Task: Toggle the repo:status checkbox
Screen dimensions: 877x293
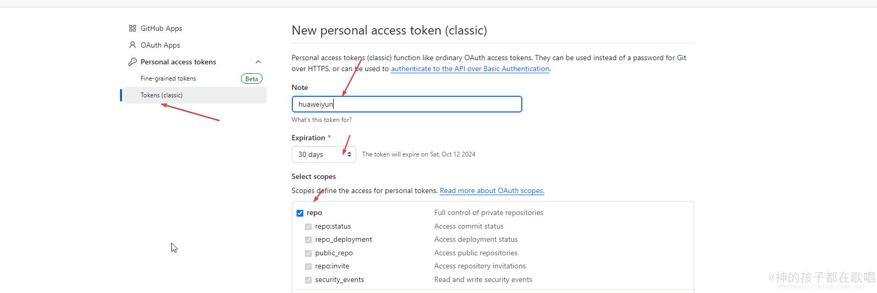Action: 309,227
